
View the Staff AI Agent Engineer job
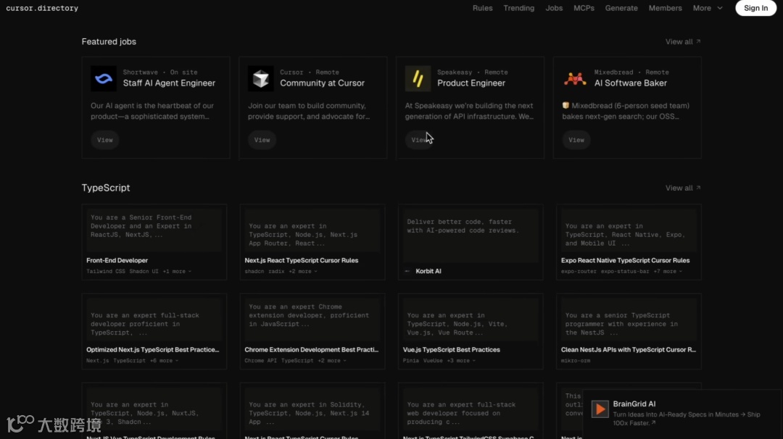point(105,141)
